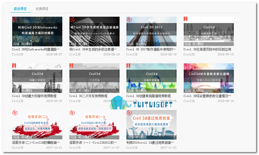Open the Civil3d 创建堤防工程 thumbnail
This screenshot has height=155, width=259.
point(209,32)
